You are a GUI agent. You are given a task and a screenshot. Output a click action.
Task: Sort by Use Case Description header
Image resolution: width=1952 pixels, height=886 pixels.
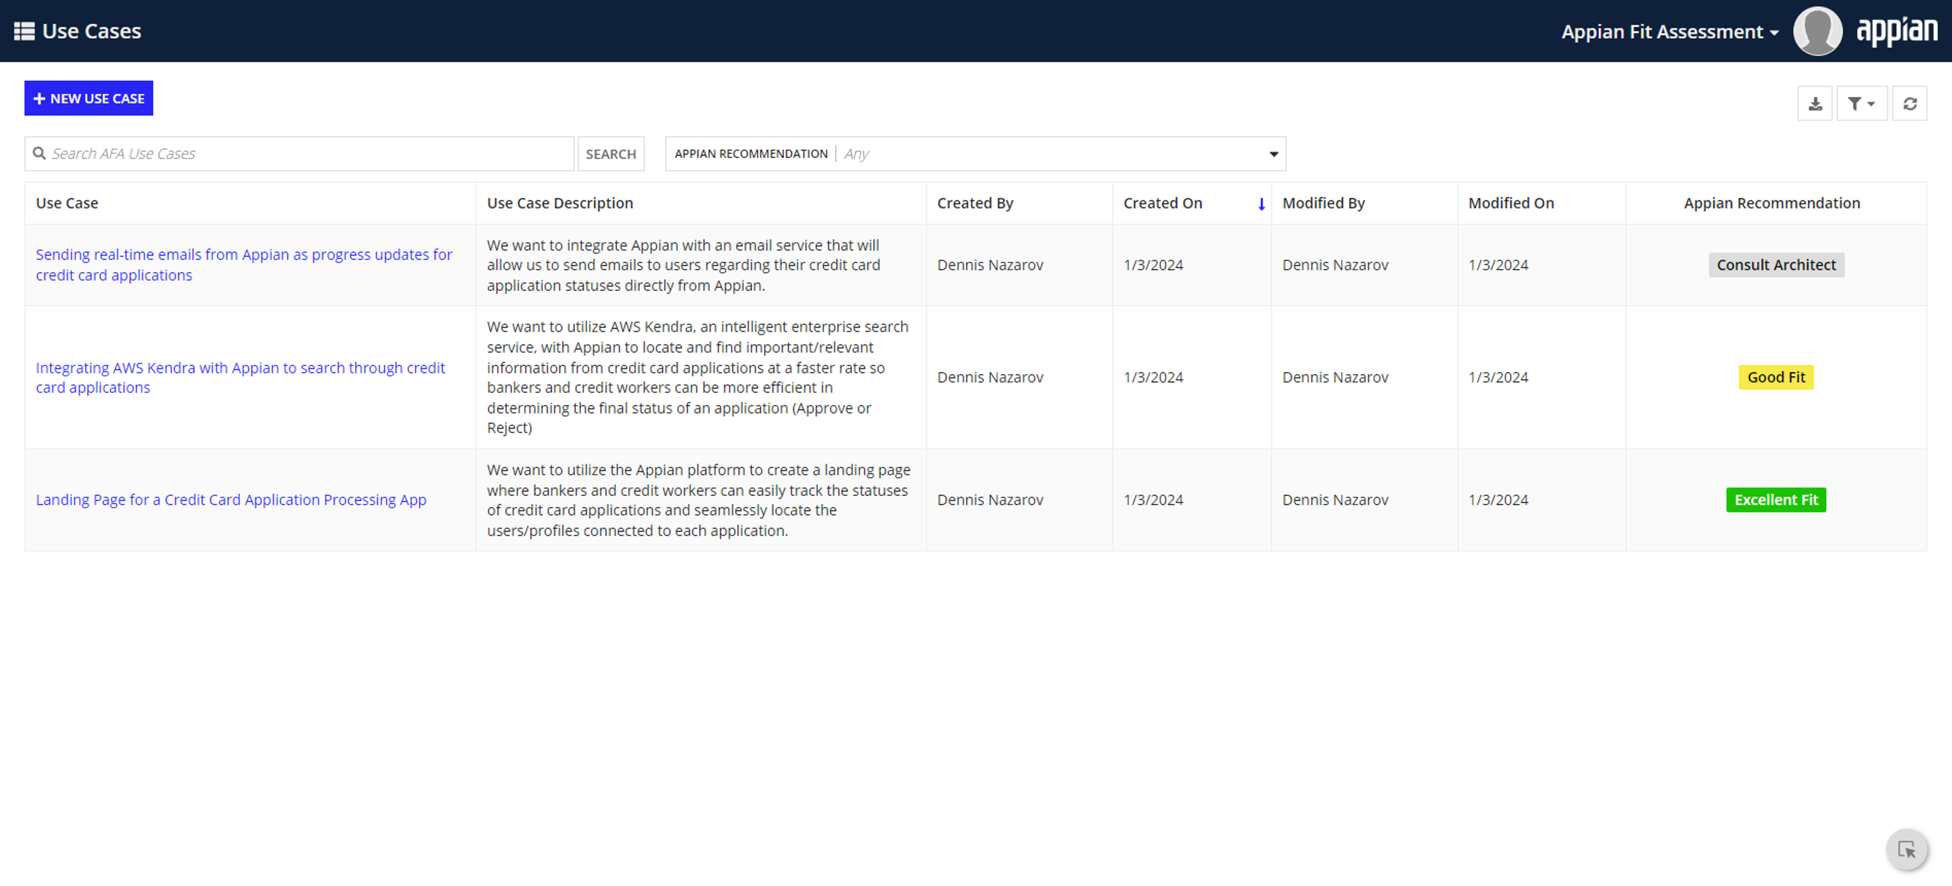point(560,203)
